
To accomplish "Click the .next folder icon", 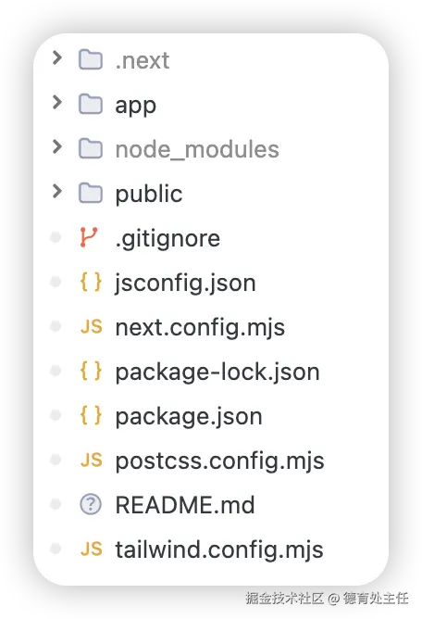I will click(x=91, y=59).
